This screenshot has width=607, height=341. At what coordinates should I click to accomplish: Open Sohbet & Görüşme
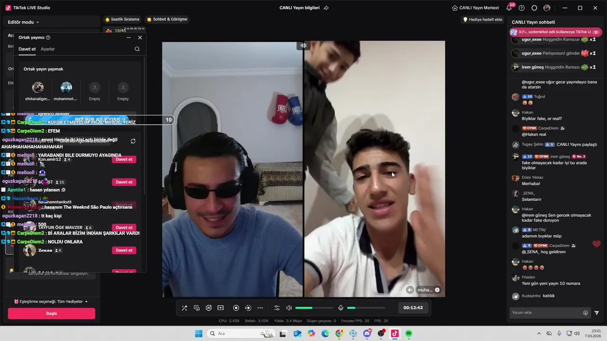tap(167, 19)
